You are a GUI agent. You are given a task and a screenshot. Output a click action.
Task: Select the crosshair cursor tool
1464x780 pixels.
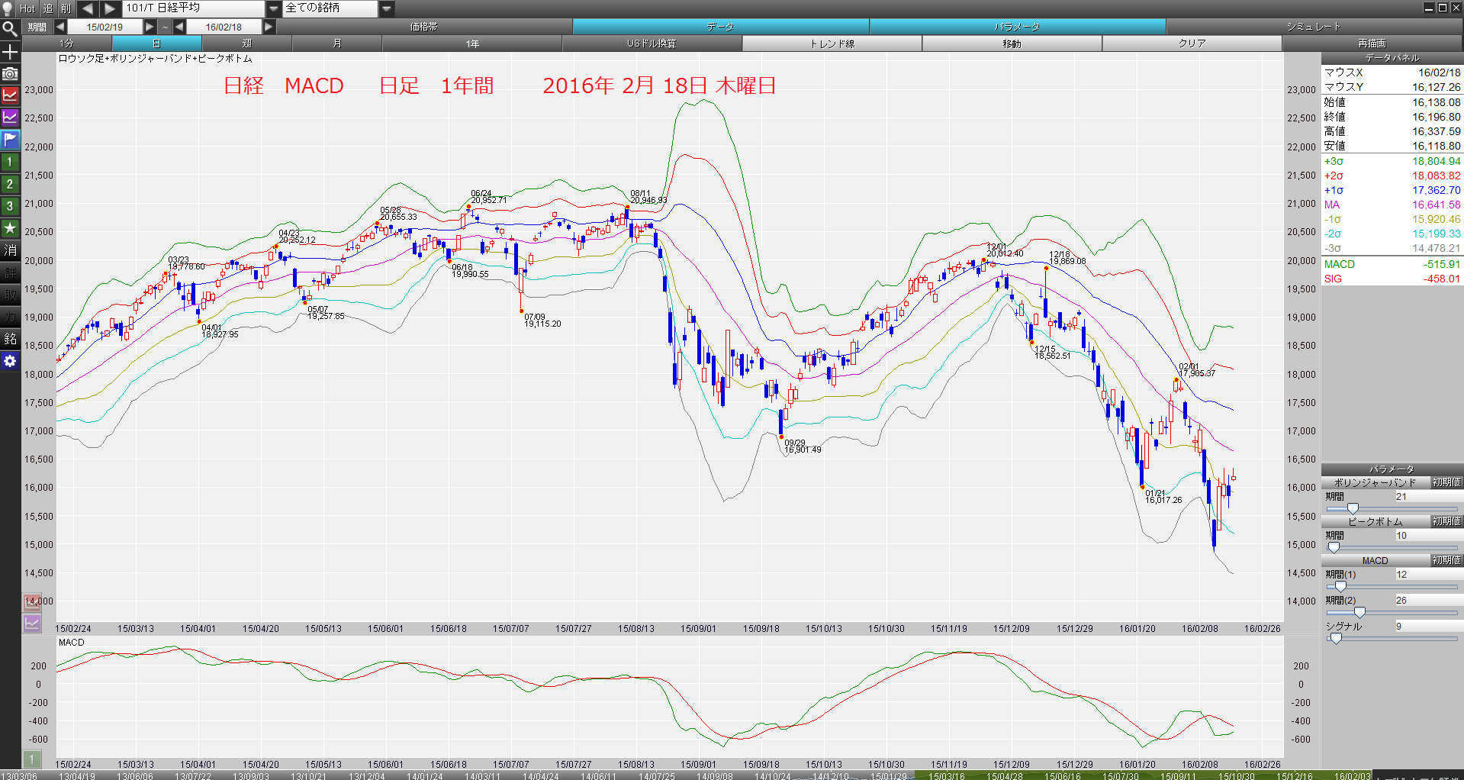pyautogui.click(x=10, y=52)
